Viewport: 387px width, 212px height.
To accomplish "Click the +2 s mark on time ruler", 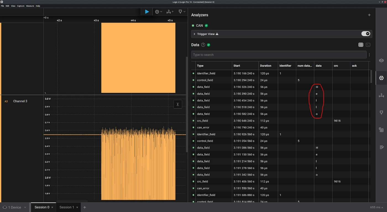I will pyautogui.click(x=59, y=20).
